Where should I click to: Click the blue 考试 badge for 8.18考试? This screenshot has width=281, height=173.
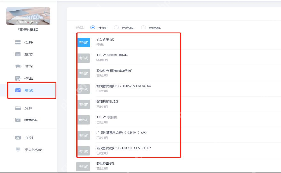(83, 43)
